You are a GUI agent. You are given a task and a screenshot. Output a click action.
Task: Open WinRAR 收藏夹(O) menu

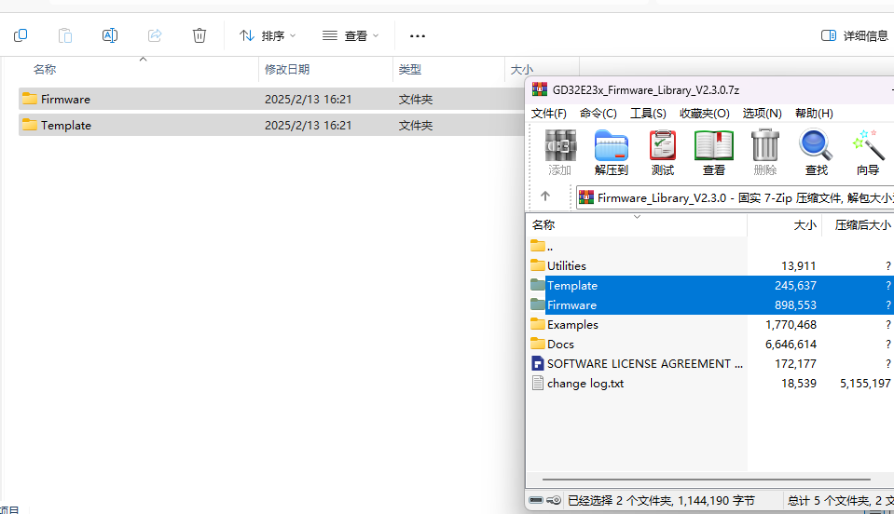pos(704,114)
